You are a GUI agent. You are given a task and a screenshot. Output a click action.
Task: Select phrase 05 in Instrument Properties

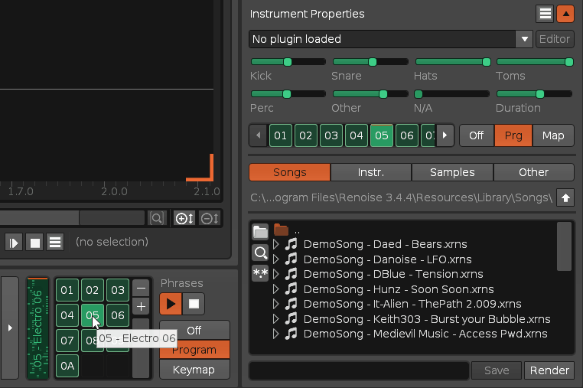coord(382,135)
